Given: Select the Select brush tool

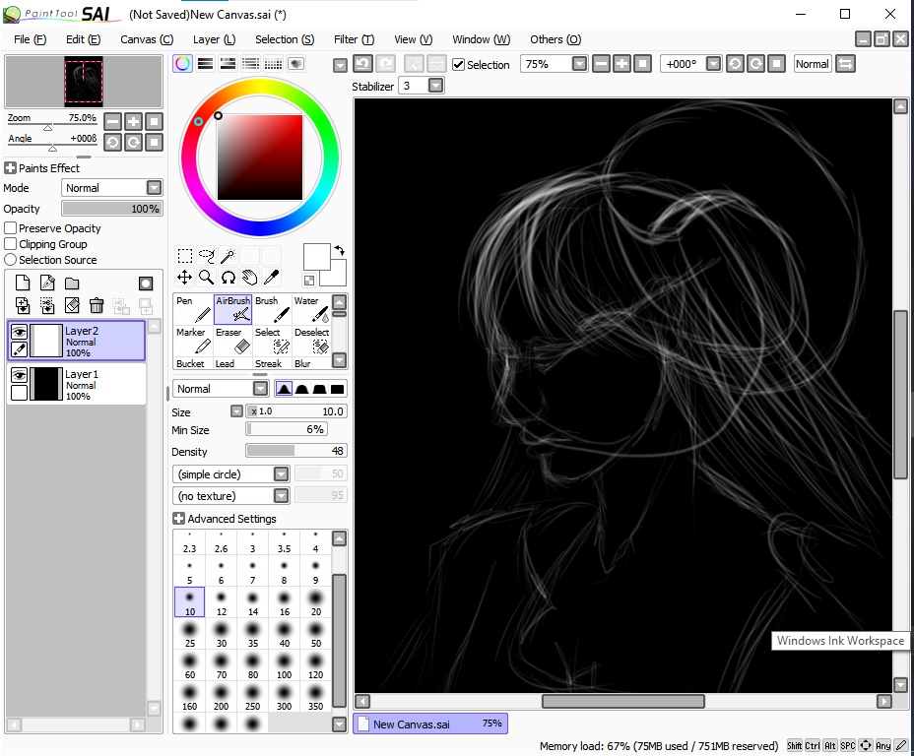Looking at the screenshot, I should coord(272,341).
